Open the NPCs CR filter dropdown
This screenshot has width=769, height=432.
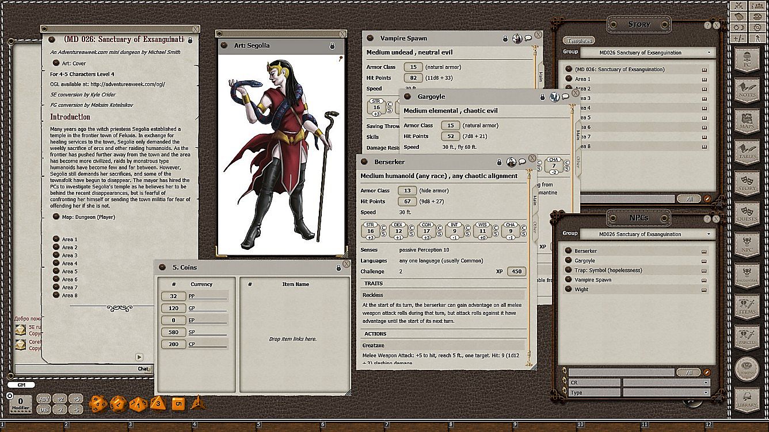click(x=667, y=383)
